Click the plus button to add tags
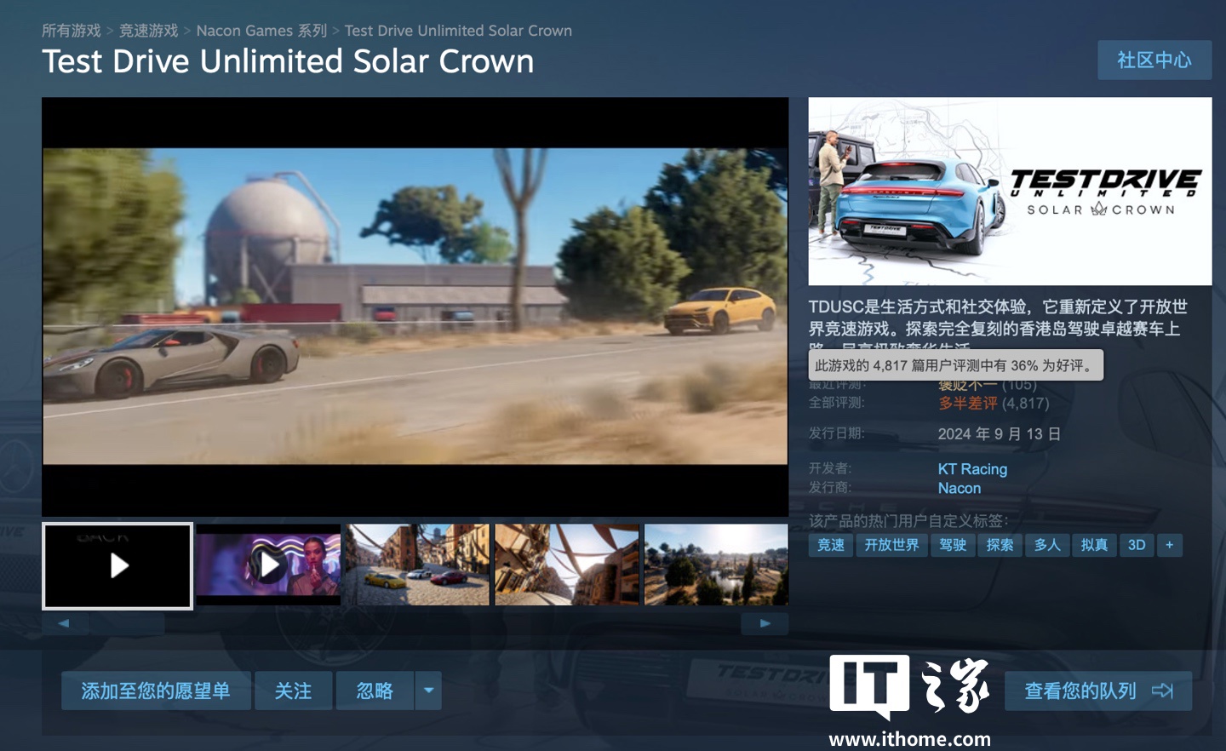 (x=1170, y=545)
